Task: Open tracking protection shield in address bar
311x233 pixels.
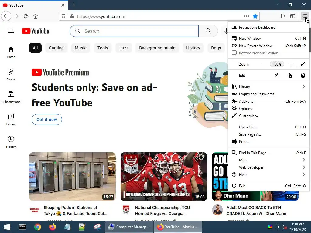Action: coord(63,16)
